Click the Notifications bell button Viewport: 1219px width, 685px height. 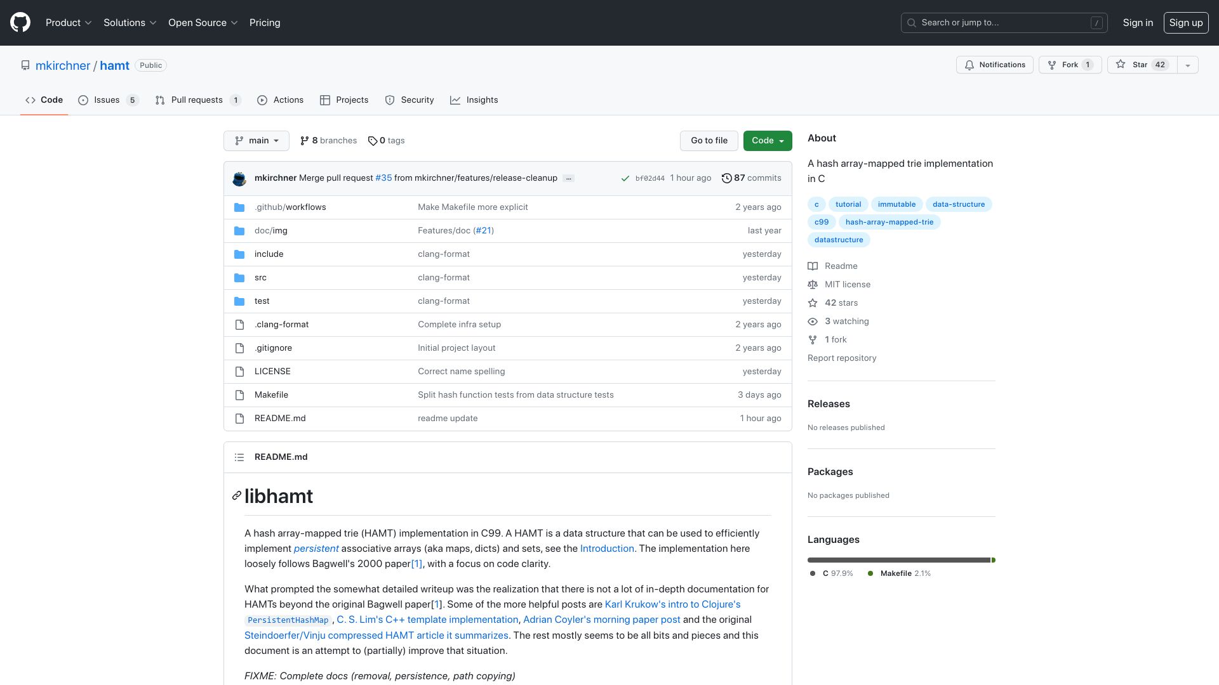(995, 65)
